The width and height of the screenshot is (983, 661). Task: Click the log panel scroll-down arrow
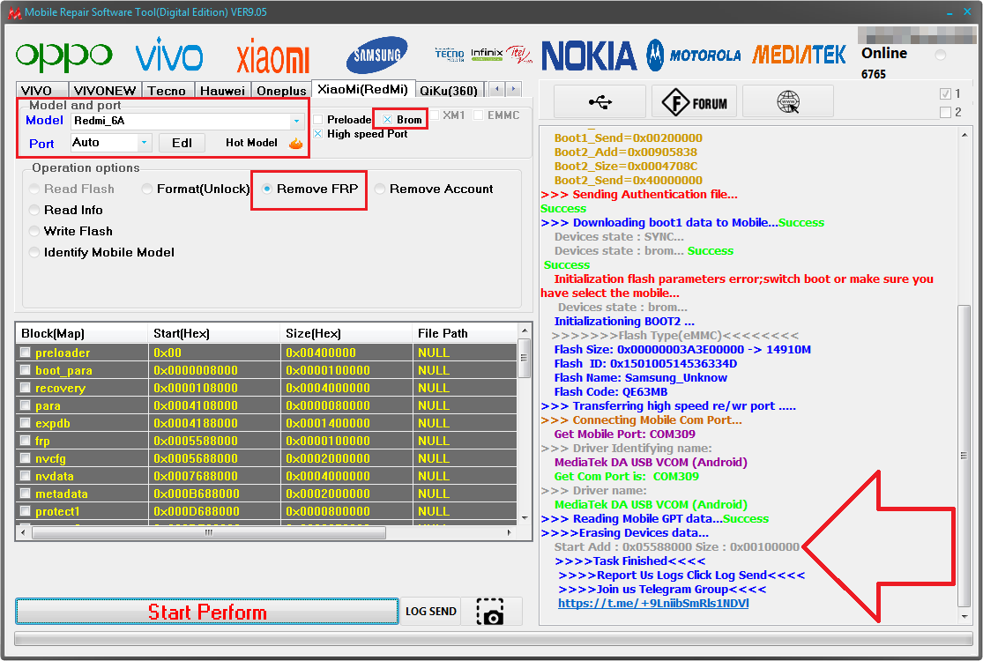pyautogui.click(x=964, y=617)
